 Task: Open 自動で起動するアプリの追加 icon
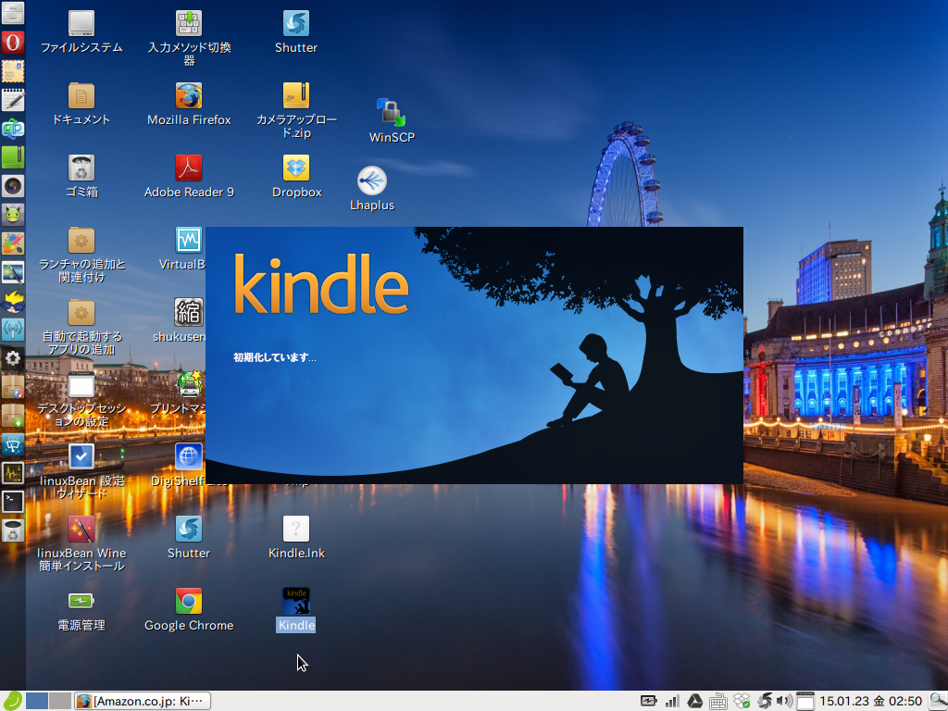click(81, 313)
